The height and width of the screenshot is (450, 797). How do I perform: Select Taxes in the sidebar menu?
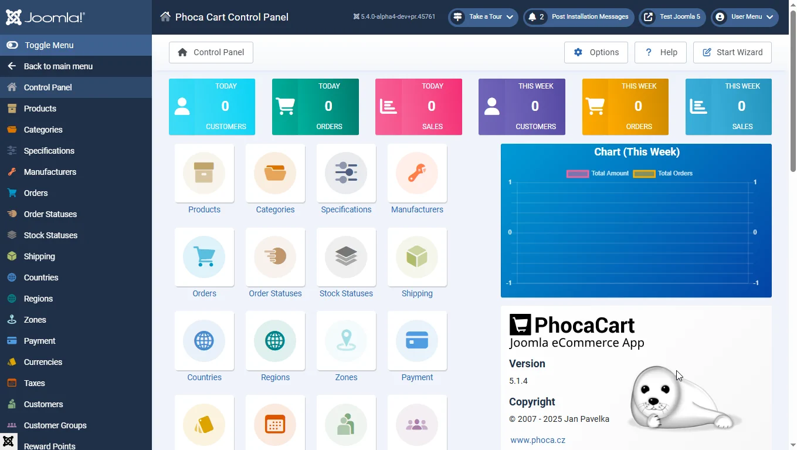point(76,383)
